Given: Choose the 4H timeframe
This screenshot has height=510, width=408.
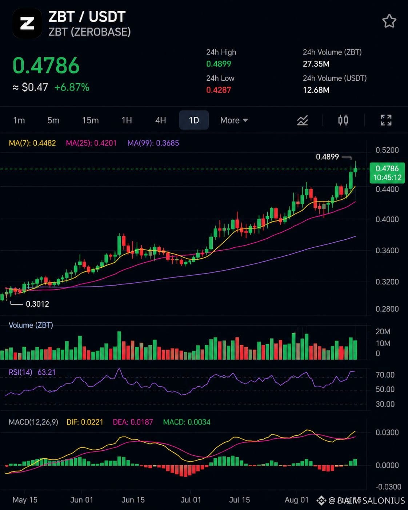Looking at the screenshot, I should pyautogui.click(x=160, y=120).
